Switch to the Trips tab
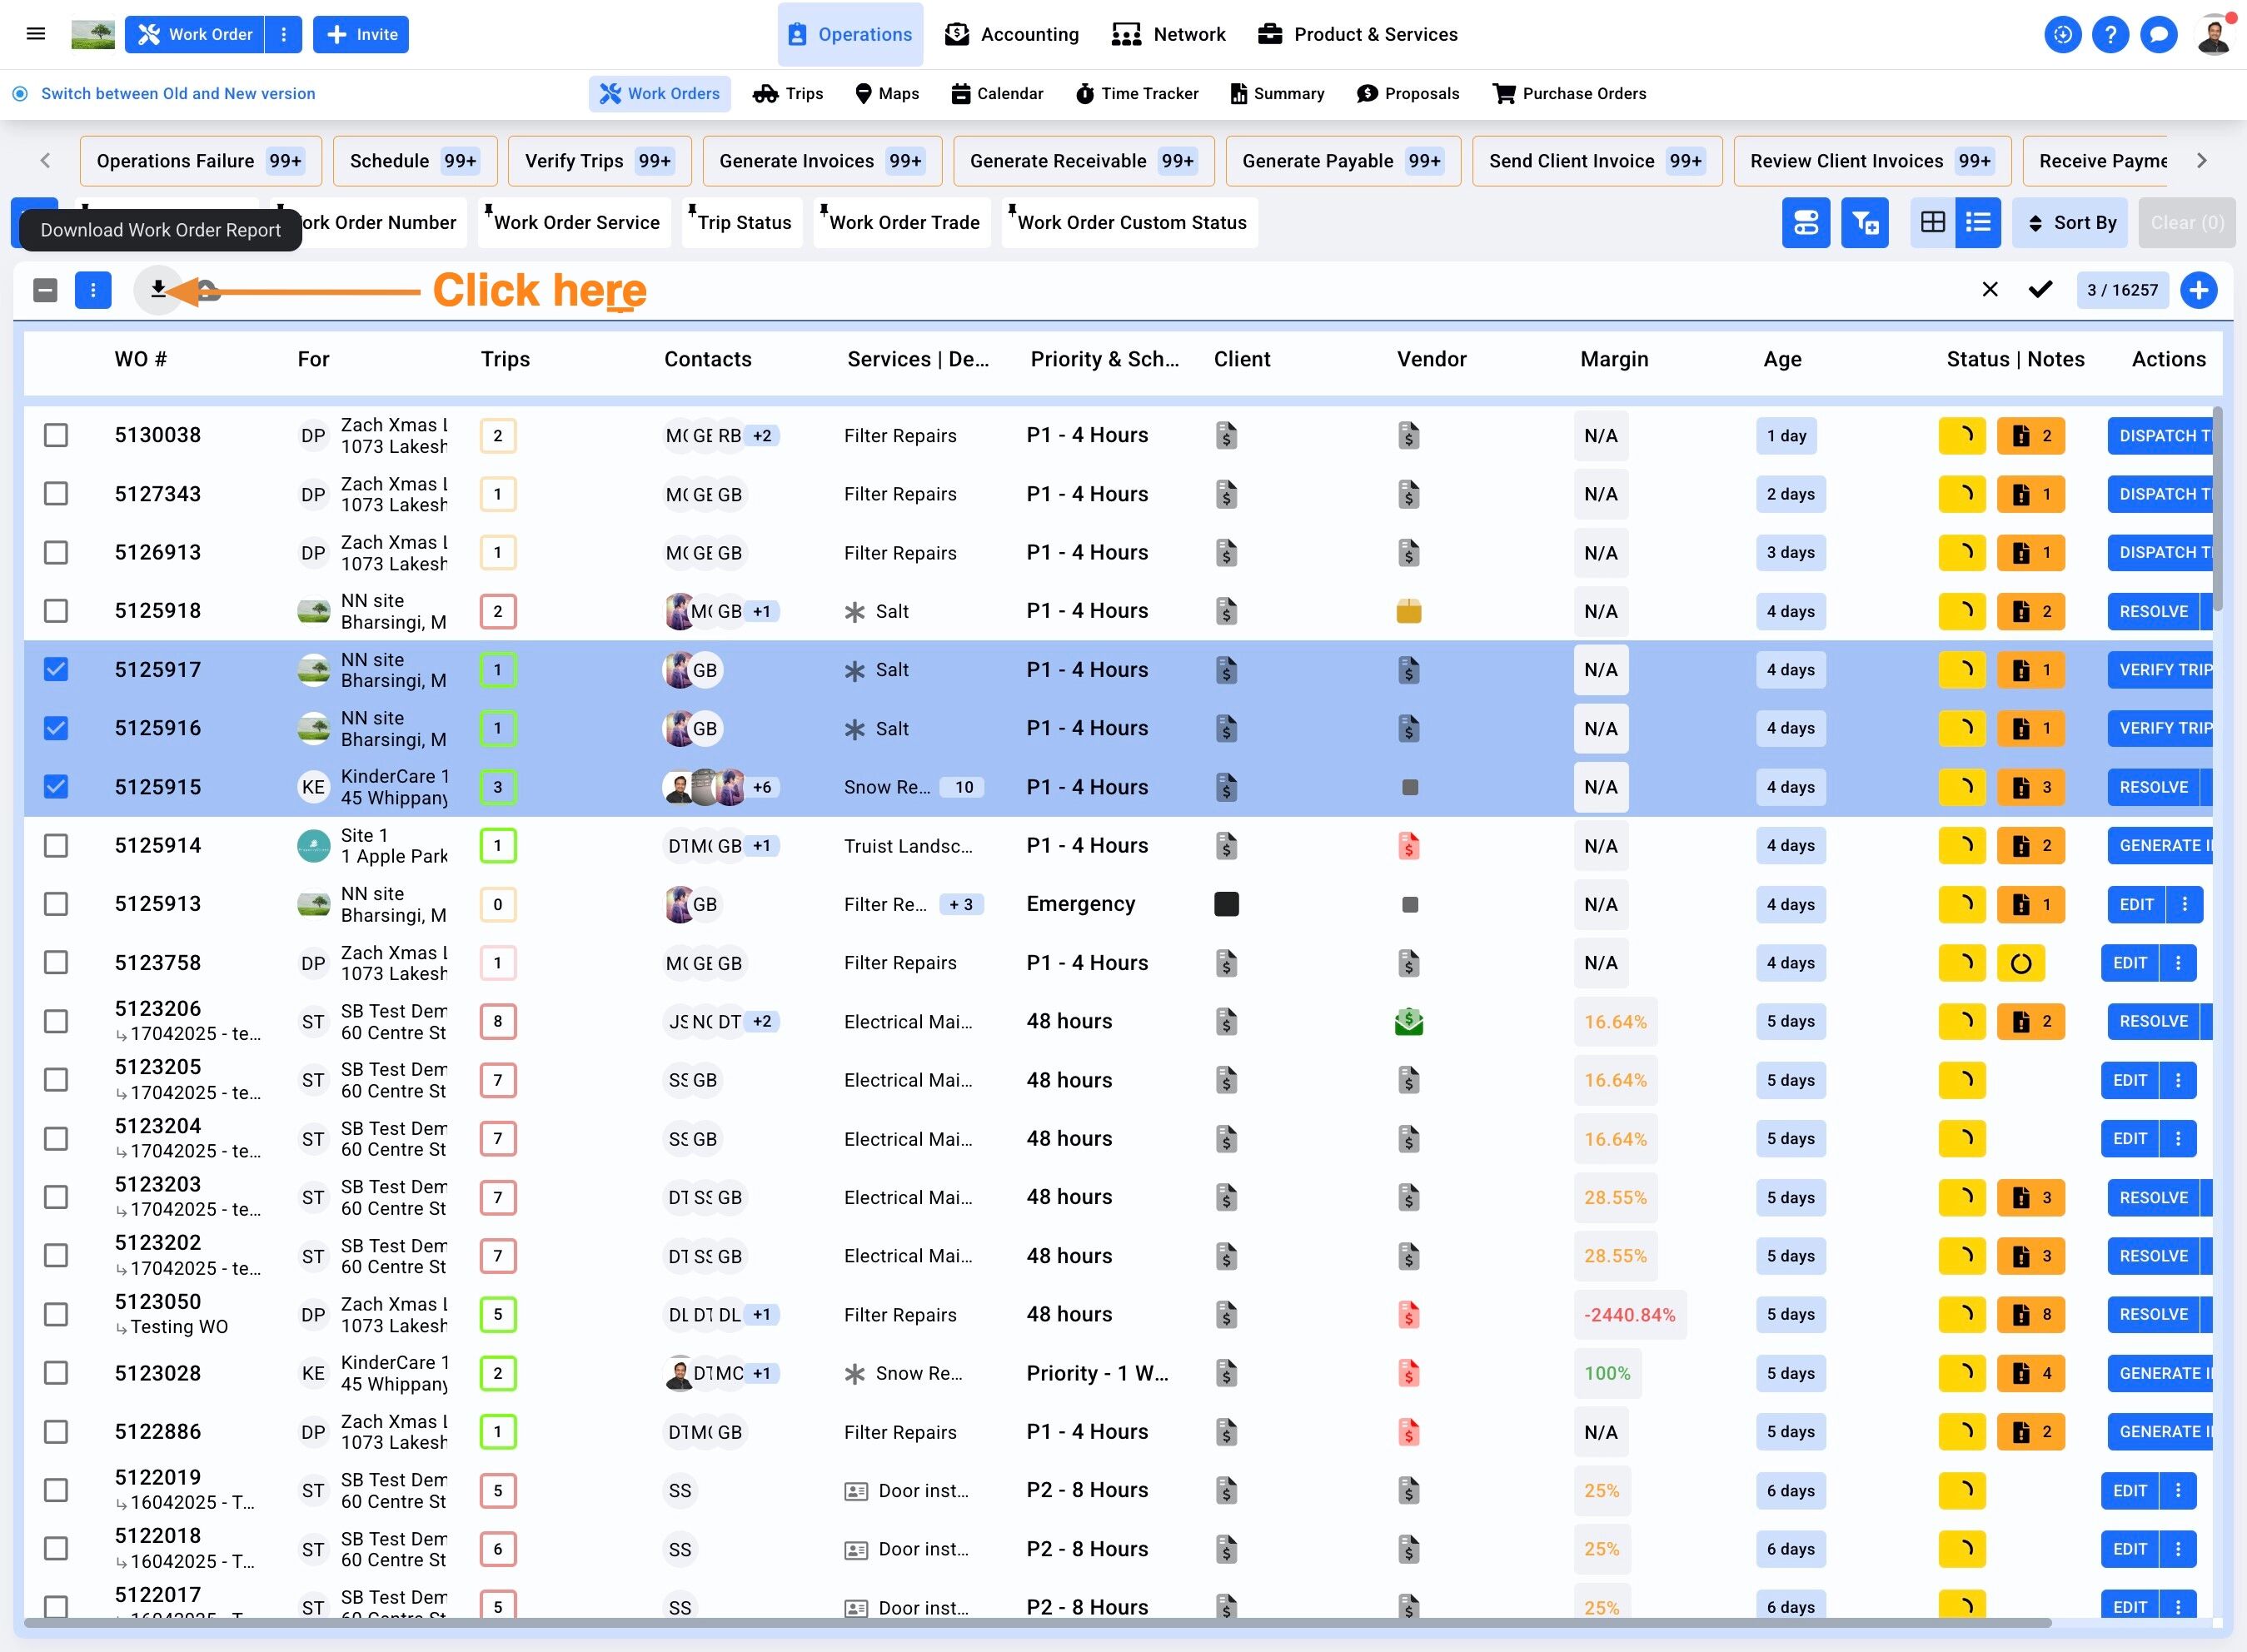The width and height of the screenshot is (2247, 1652). [x=788, y=94]
